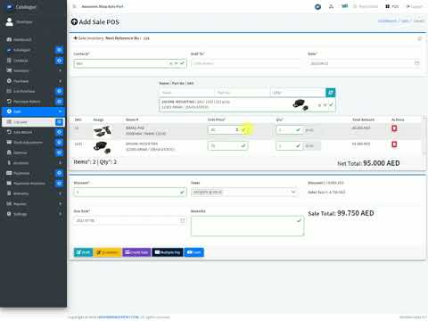Go to Dashboard via breadcrumb link

click(x=387, y=21)
